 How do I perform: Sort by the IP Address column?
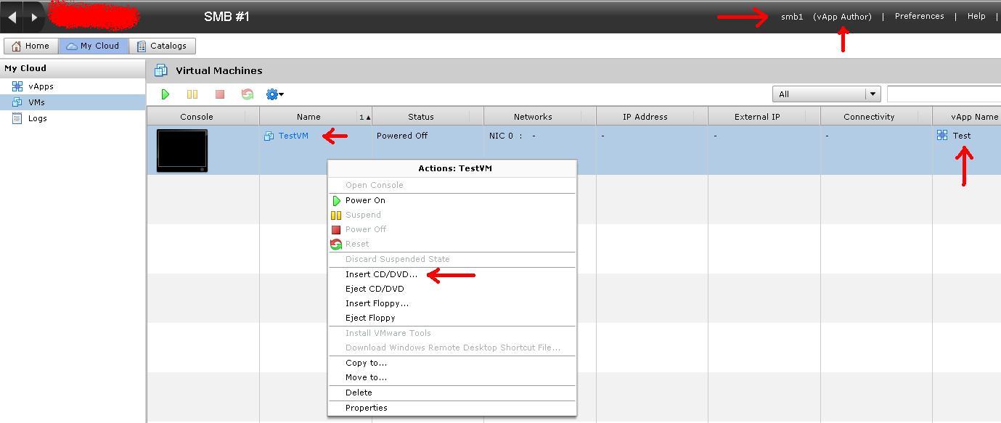tap(645, 117)
